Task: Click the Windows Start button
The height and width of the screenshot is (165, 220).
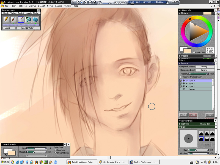Action: (x=5, y=162)
